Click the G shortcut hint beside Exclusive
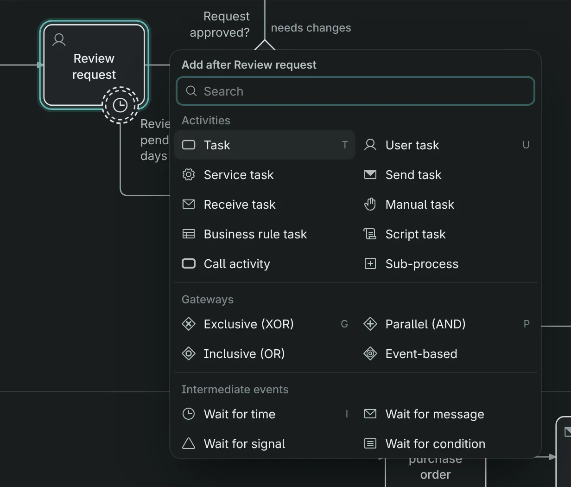The image size is (571, 487). point(344,324)
